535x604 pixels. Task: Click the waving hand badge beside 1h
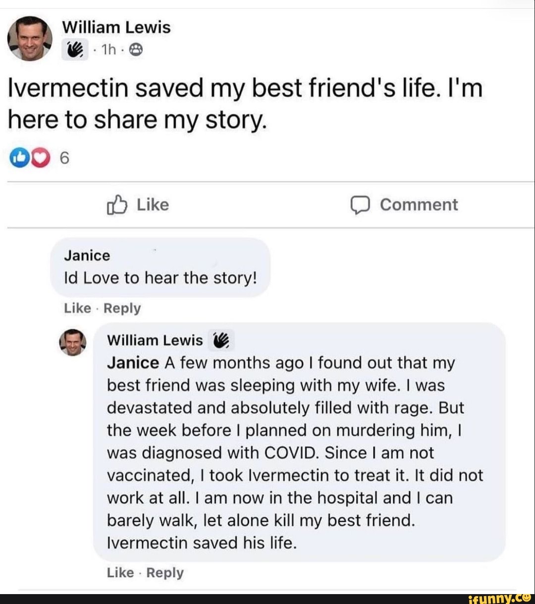[74, 50]
